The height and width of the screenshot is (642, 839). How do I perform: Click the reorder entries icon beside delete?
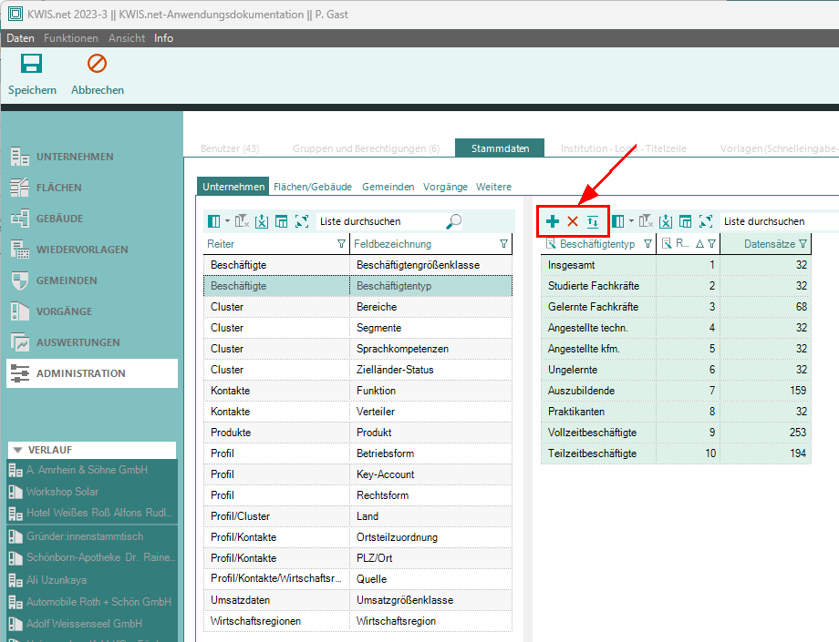click(593, 221)
